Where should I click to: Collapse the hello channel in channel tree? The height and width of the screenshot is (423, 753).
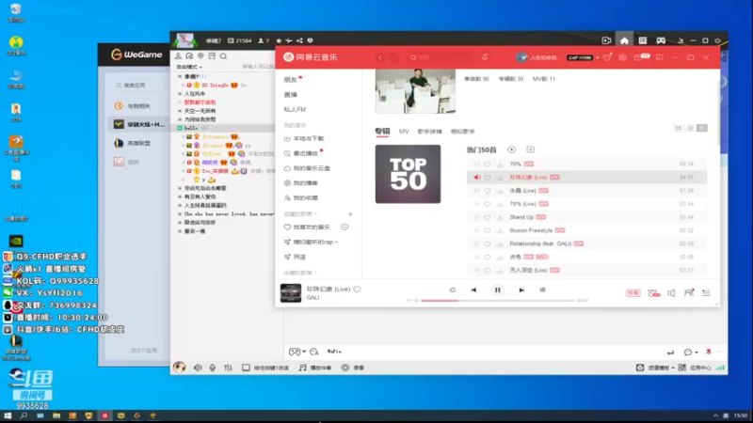[180, 128]
